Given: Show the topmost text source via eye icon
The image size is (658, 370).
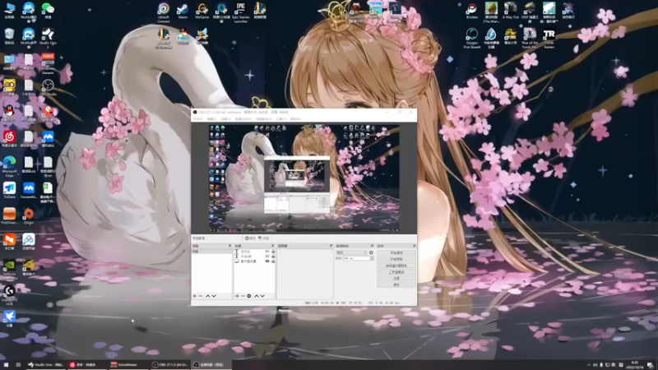Looking at the screenshot, I should point(267,252).
